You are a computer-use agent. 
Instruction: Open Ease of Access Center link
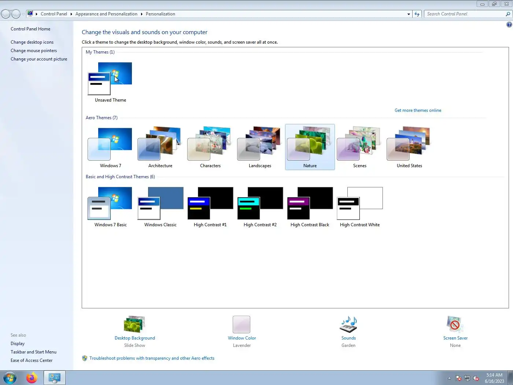(x=32, y=360)
